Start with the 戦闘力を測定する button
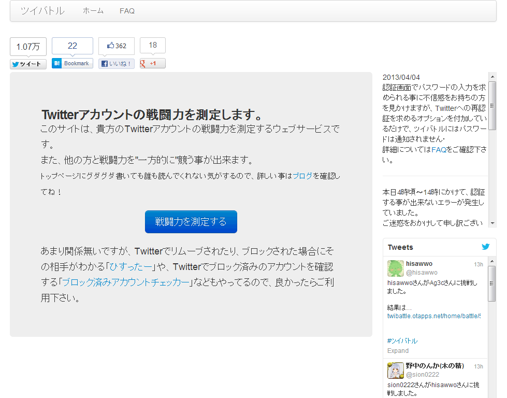This screenshot has height=398, width=507. tap(191, 222)
